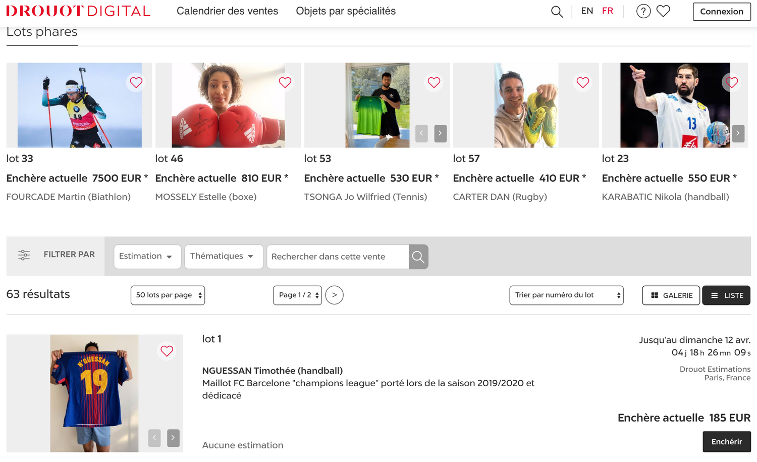The width and height of the screenshot is (757, 462).
Task: Click the Drouot Digital logo
Action: click(x=78, y=11)
